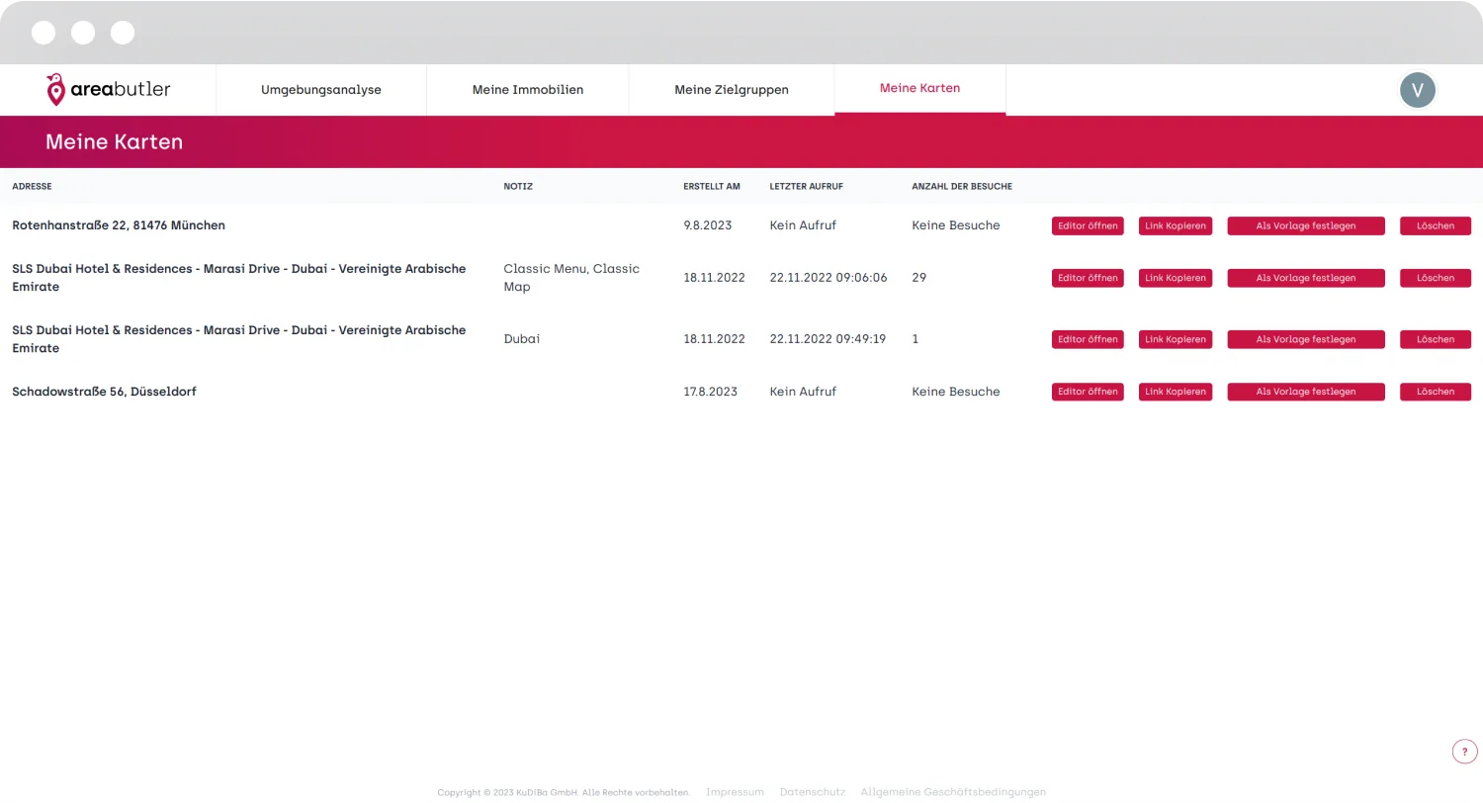
Task: Open the user avatar V menu
Action: (x=1418, y=90)
